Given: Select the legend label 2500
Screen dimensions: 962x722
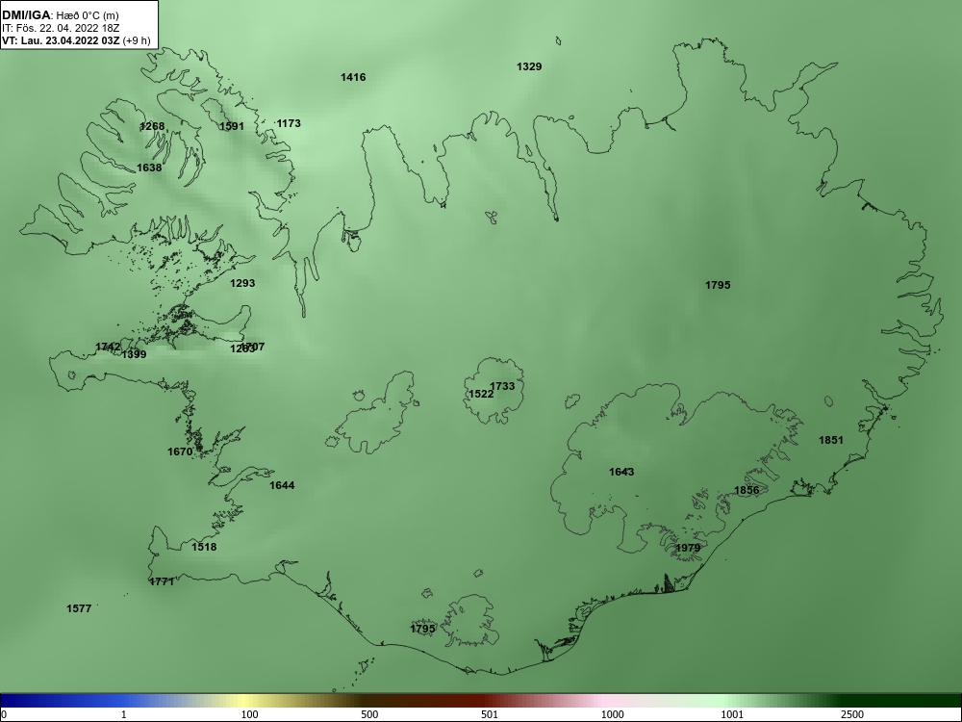Looking at the screenshot, I should coord(852,714).
